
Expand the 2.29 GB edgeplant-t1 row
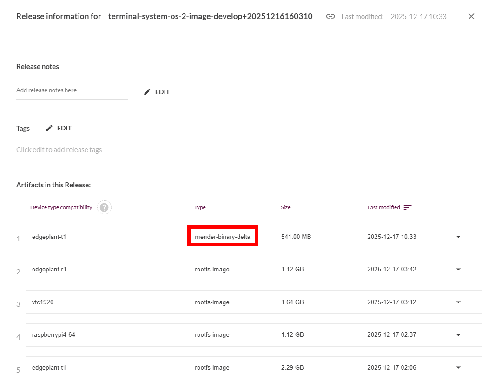pyautogui.click(x=458, y=368)
